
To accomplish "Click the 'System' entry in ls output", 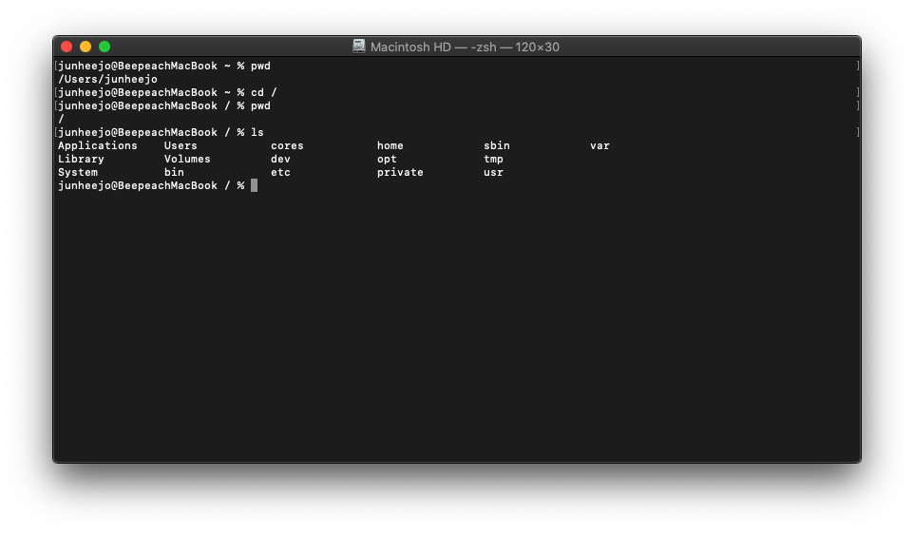I will (x=78, y=173).
